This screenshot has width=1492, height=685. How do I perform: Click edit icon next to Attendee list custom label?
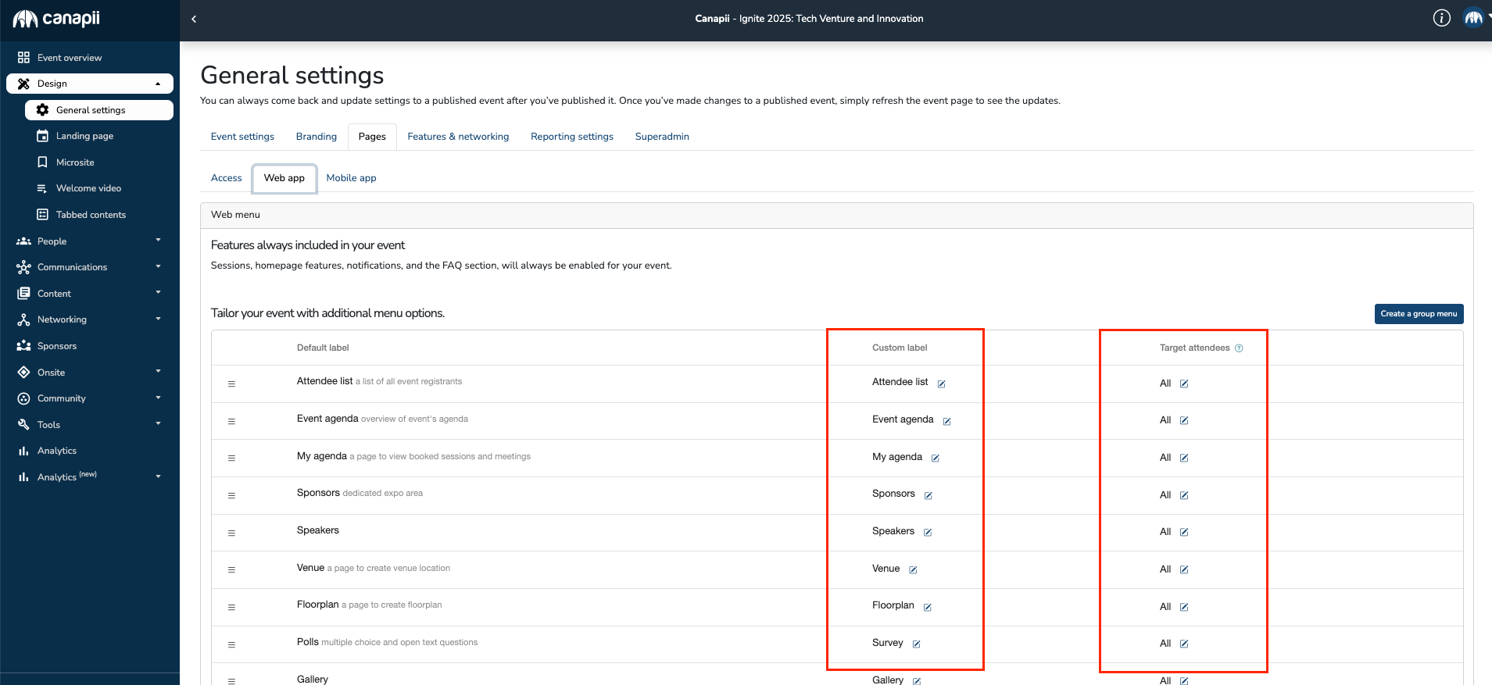click(x=942, y=384)
